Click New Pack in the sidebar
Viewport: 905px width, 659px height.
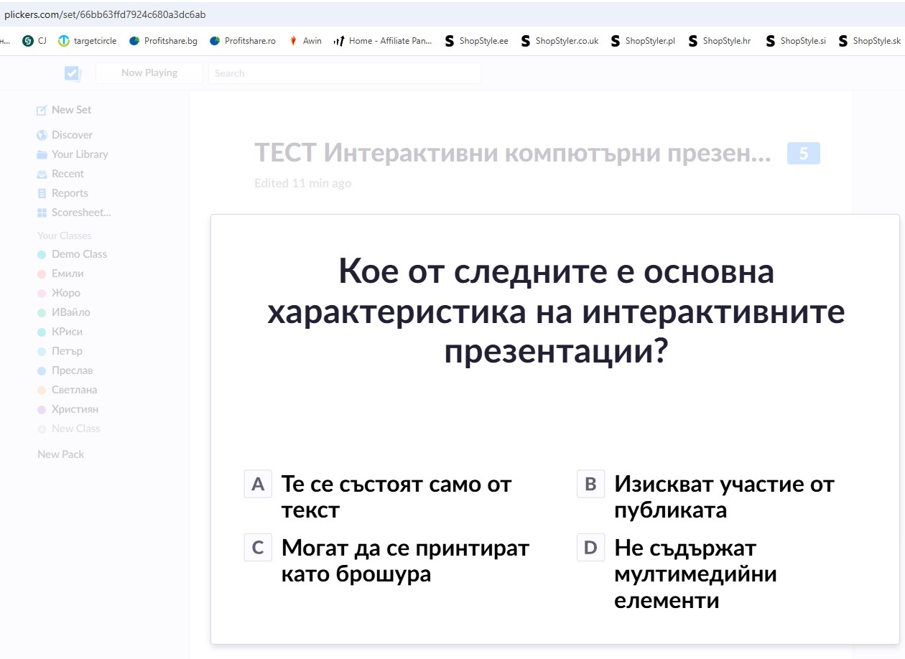pyautogui.click(x=60, y=454)
